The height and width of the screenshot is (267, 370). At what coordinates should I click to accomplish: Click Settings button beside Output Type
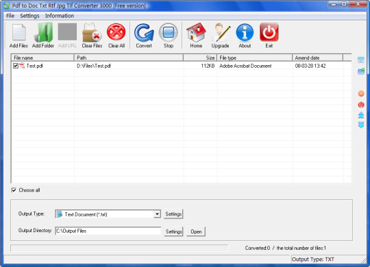coord(173,214)
